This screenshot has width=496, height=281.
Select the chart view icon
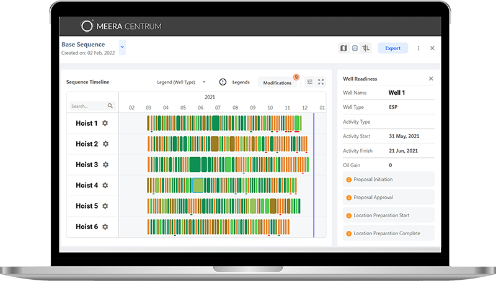(355, 48)
